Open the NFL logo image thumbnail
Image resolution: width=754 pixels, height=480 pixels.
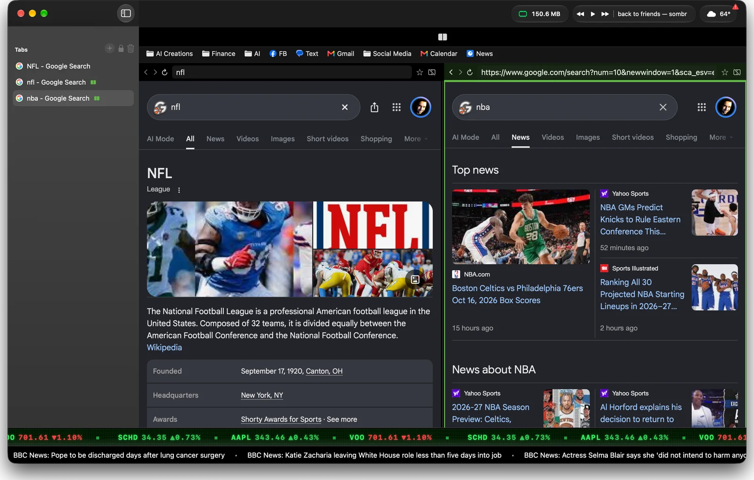click(x=373, y=225)
